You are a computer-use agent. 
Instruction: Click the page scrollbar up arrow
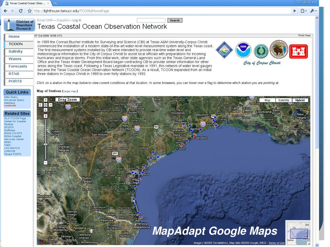click(317, 18)
